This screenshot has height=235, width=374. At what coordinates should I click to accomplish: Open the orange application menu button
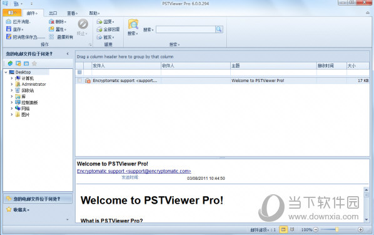pyautogui.click(x=12, y=13)
